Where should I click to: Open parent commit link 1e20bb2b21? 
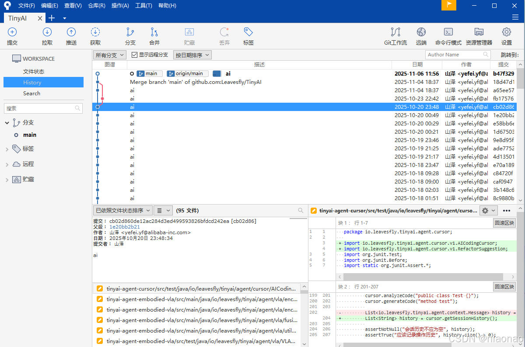pos(125,227)
